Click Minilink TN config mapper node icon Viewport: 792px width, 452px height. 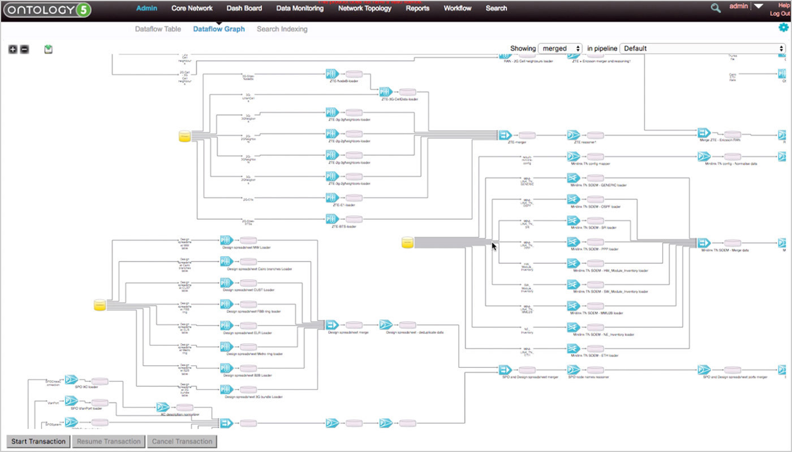point(574,157)
